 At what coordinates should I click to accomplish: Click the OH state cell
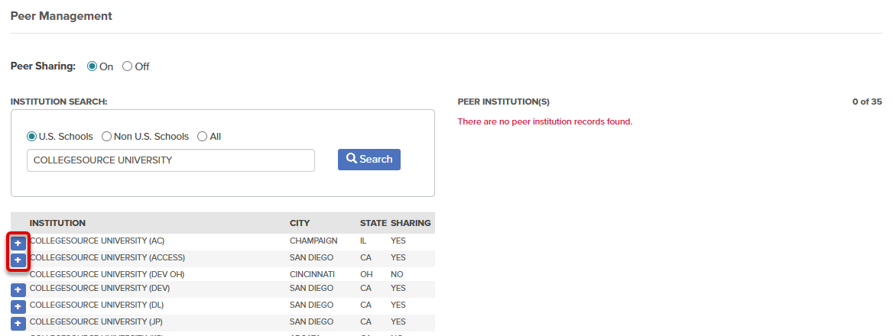[366, 274]
